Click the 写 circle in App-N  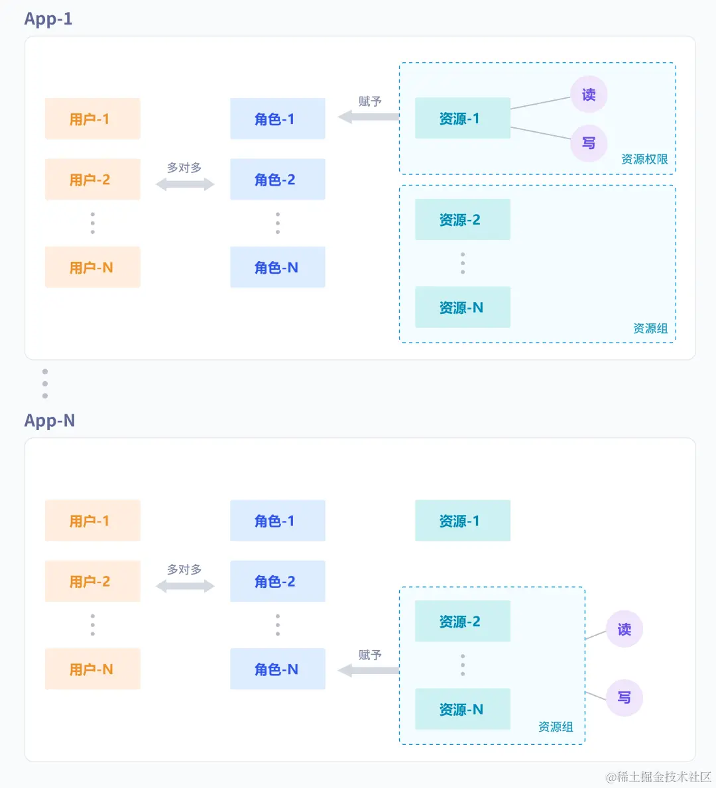(625, 698)
